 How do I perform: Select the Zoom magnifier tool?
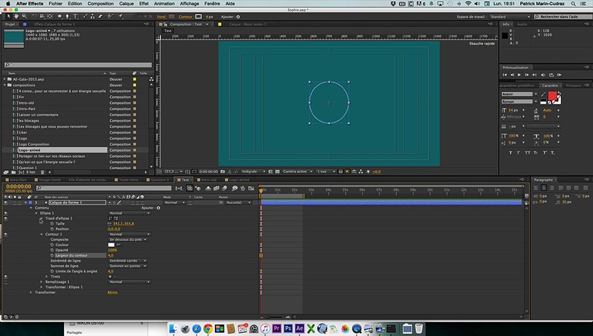click(x=25, y=16)
